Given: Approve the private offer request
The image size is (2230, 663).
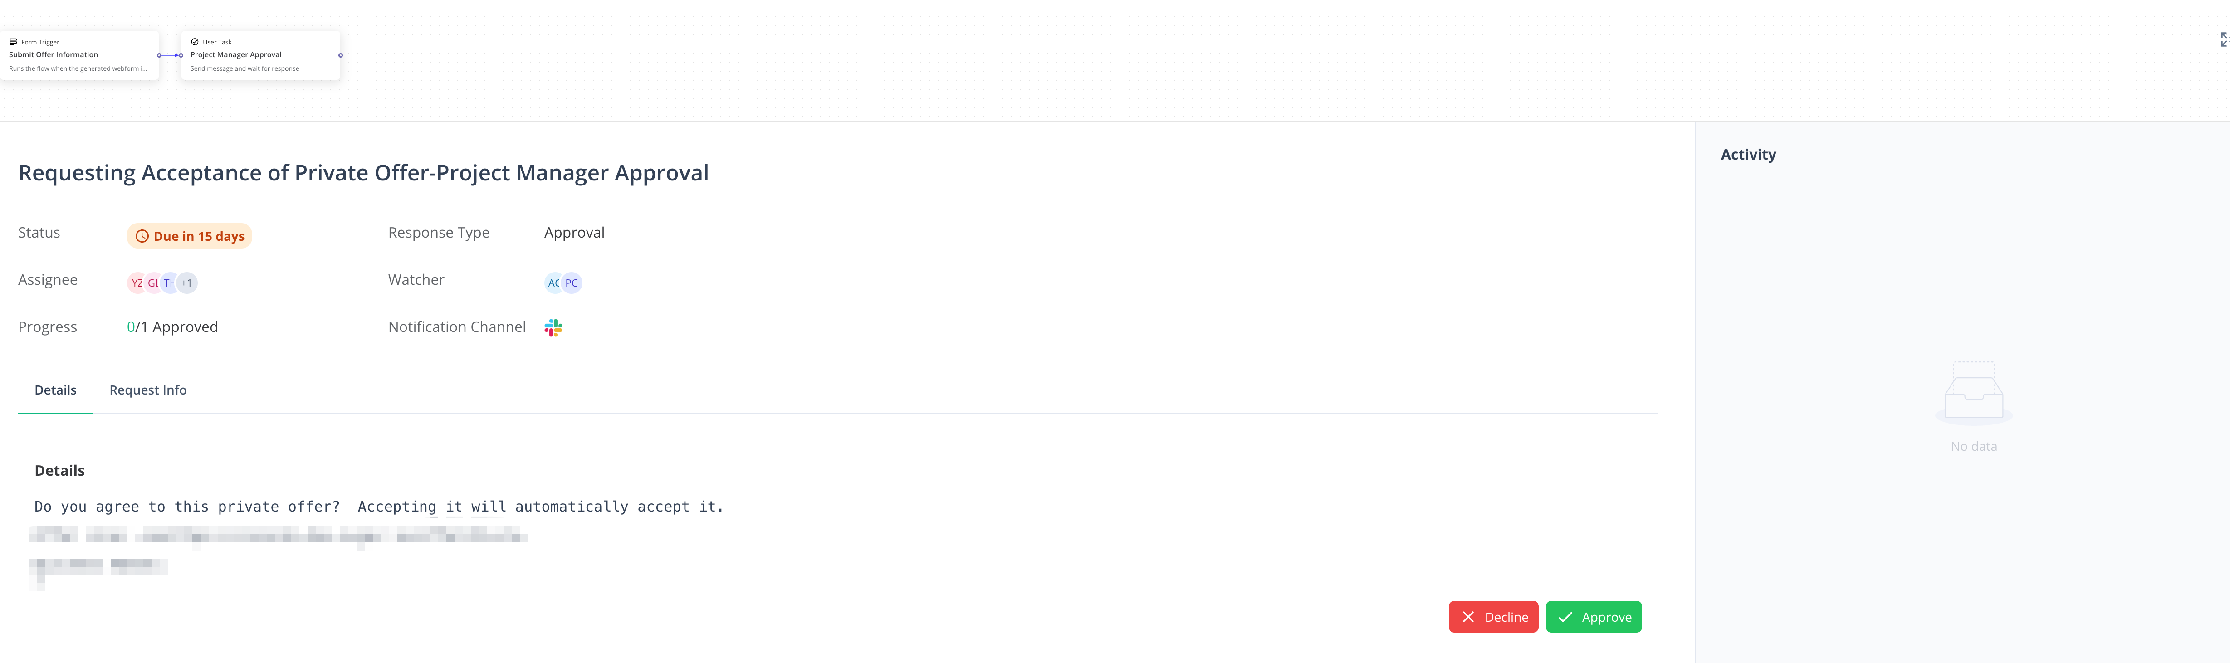Looking at the screenshot, I should (x=1594, y=617).
